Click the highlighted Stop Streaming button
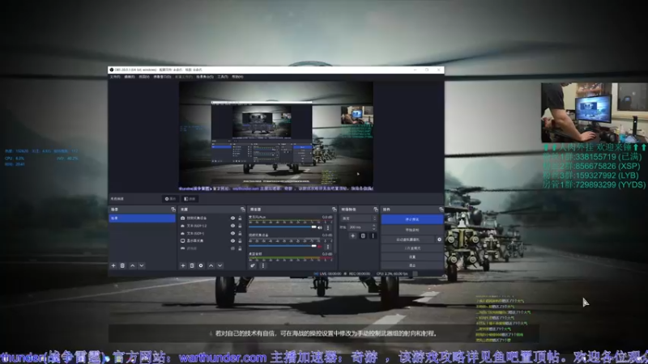Screen dimensions: 648x364 pos(412,219)
